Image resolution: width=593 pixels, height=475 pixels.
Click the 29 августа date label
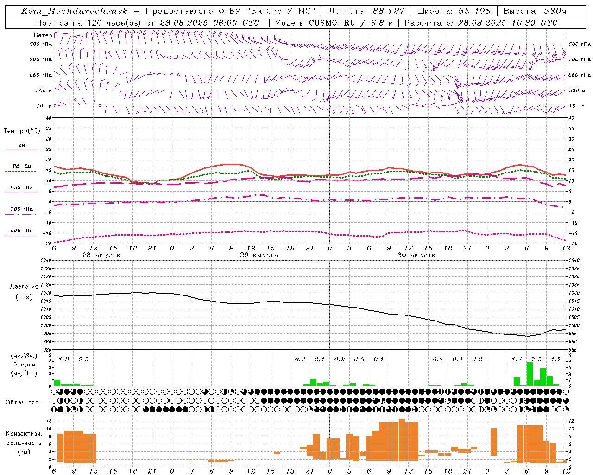point(259,255)
